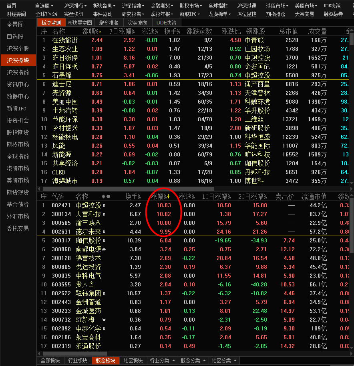Open the 新股IPO top menu dropdown
Image resolution: width=354 pixels, height=366 pixels.
coord(190,14)
